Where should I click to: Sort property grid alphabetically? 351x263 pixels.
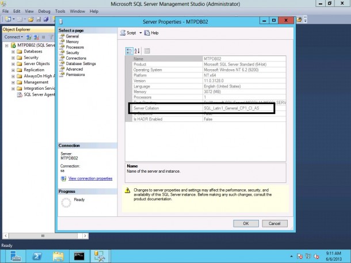click(137, 51)
